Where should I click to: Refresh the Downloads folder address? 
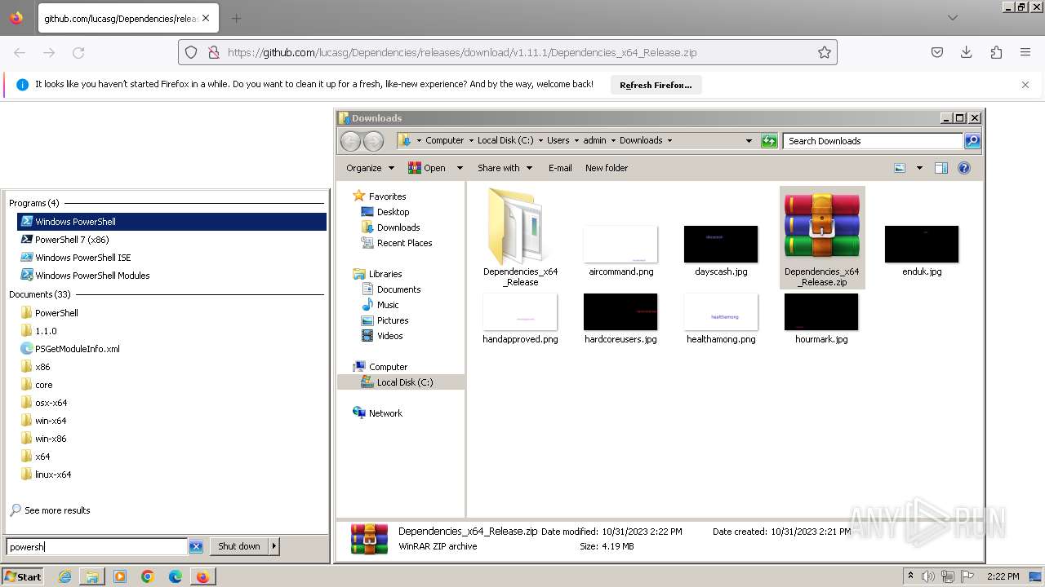769,141
